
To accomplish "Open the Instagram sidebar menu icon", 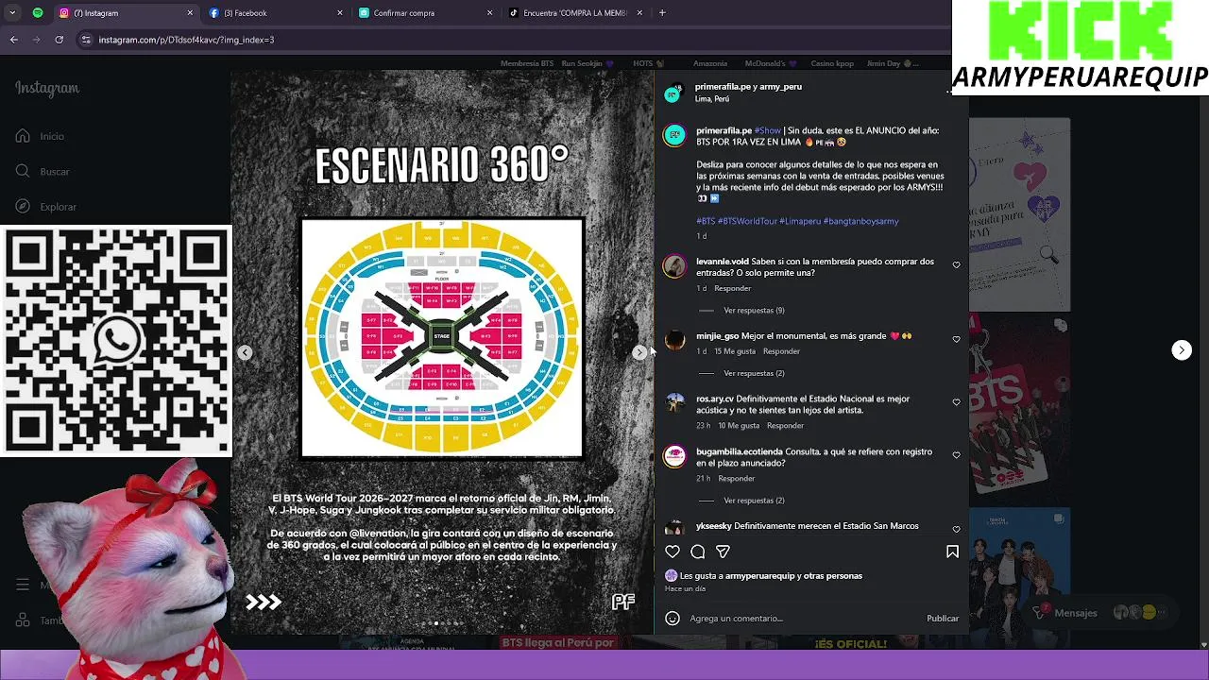I will point(22,585).
